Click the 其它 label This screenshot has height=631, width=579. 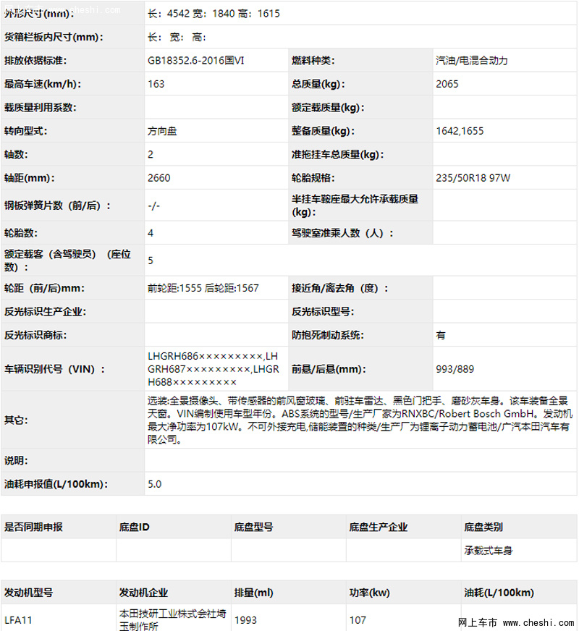coord(16,420)
